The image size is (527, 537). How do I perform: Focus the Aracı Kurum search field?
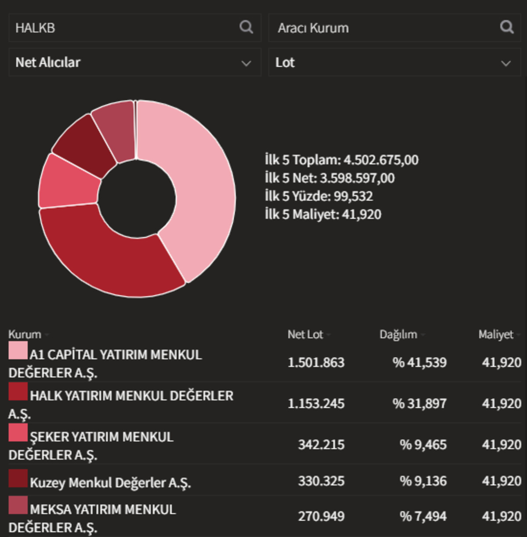pyautogui.click(x=394, y=28)
